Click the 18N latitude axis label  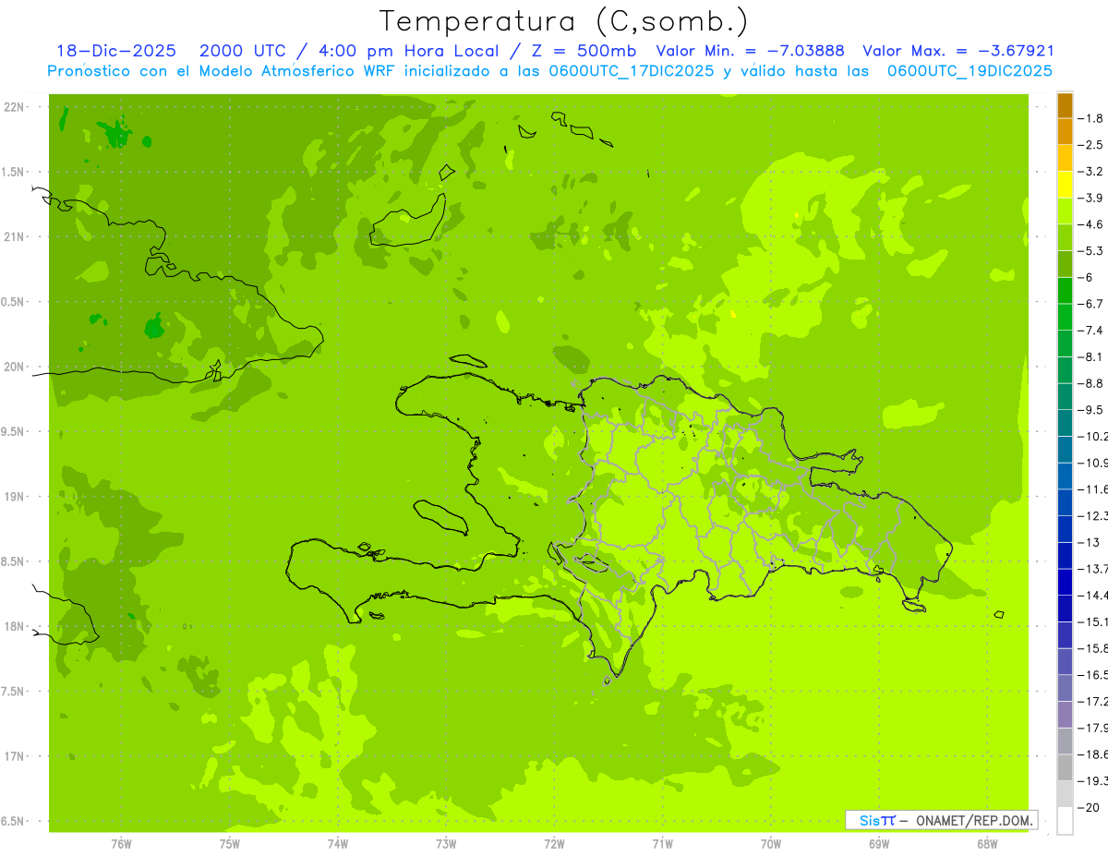[x=15, y=627]
